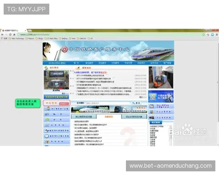Click the red China Railway logo

(65, 49)
